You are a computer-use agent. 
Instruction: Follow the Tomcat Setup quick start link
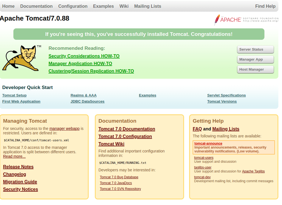pos(15,95)
